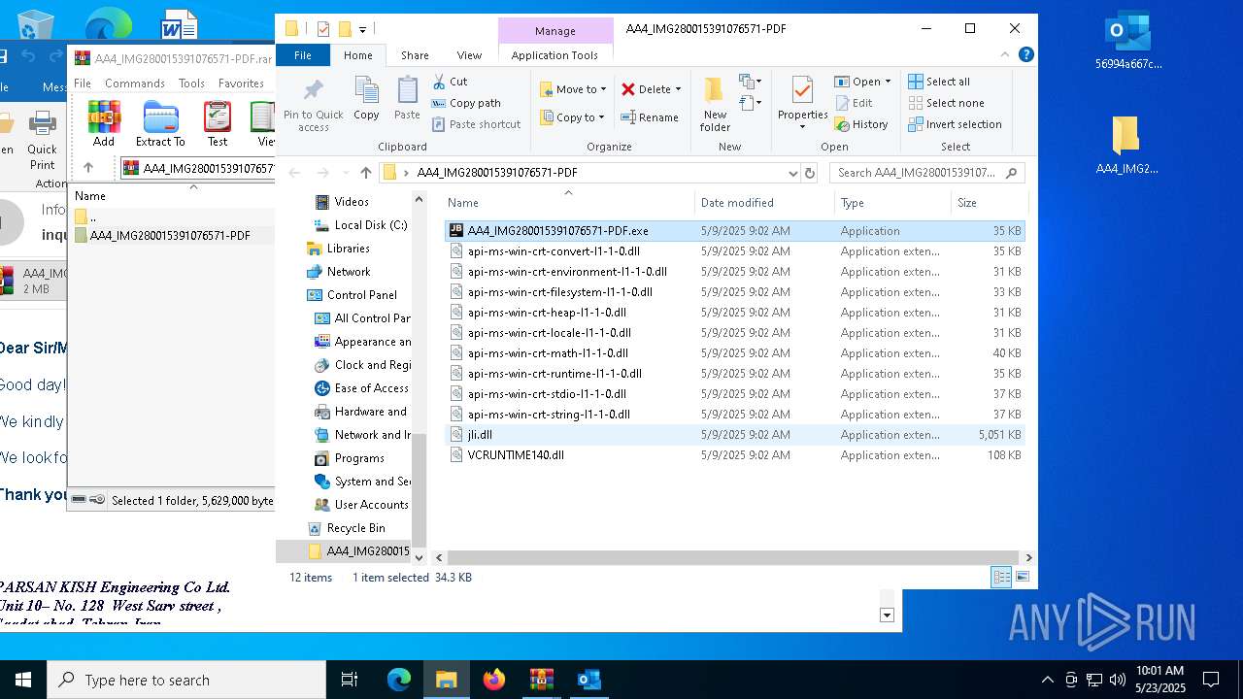Switch to the Share ribbon tab
This screenshot has width=1243, height=699.
(x=415, y=55)
